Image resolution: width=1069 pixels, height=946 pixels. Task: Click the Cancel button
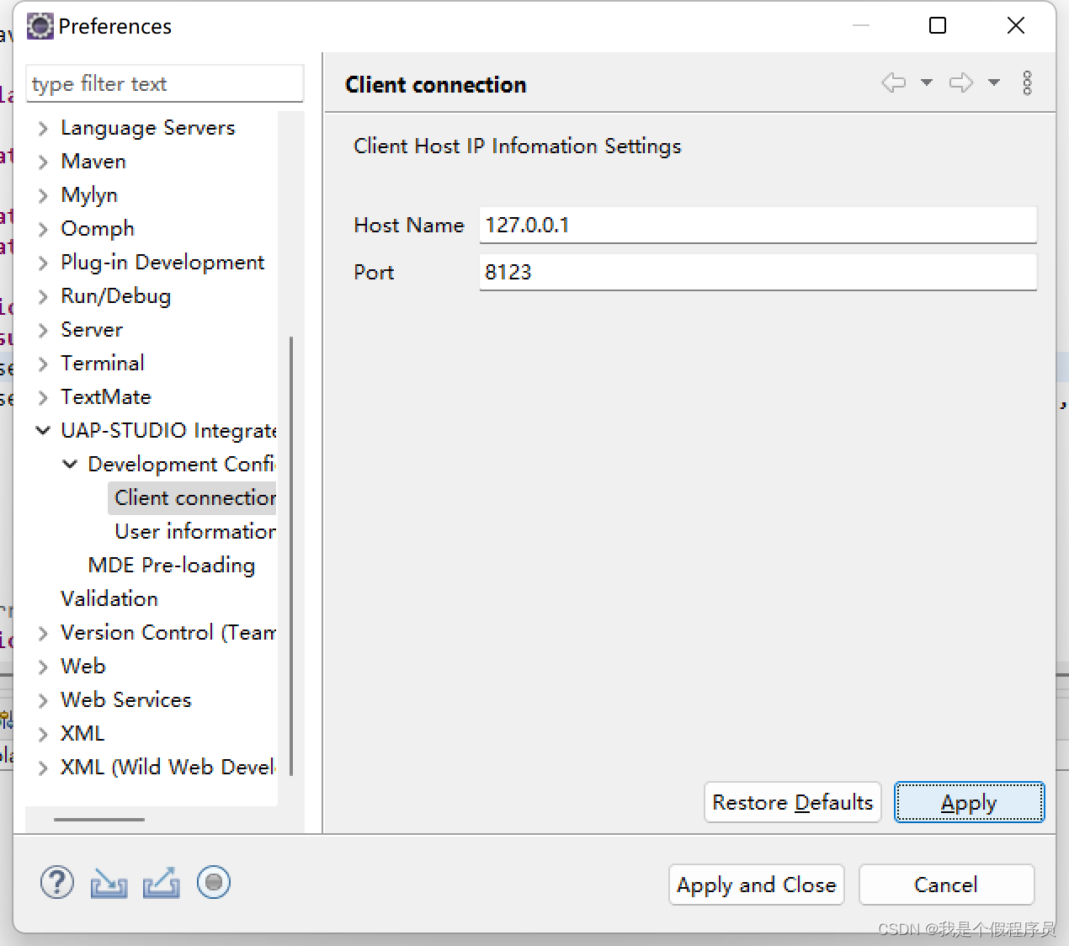point(946,885)
